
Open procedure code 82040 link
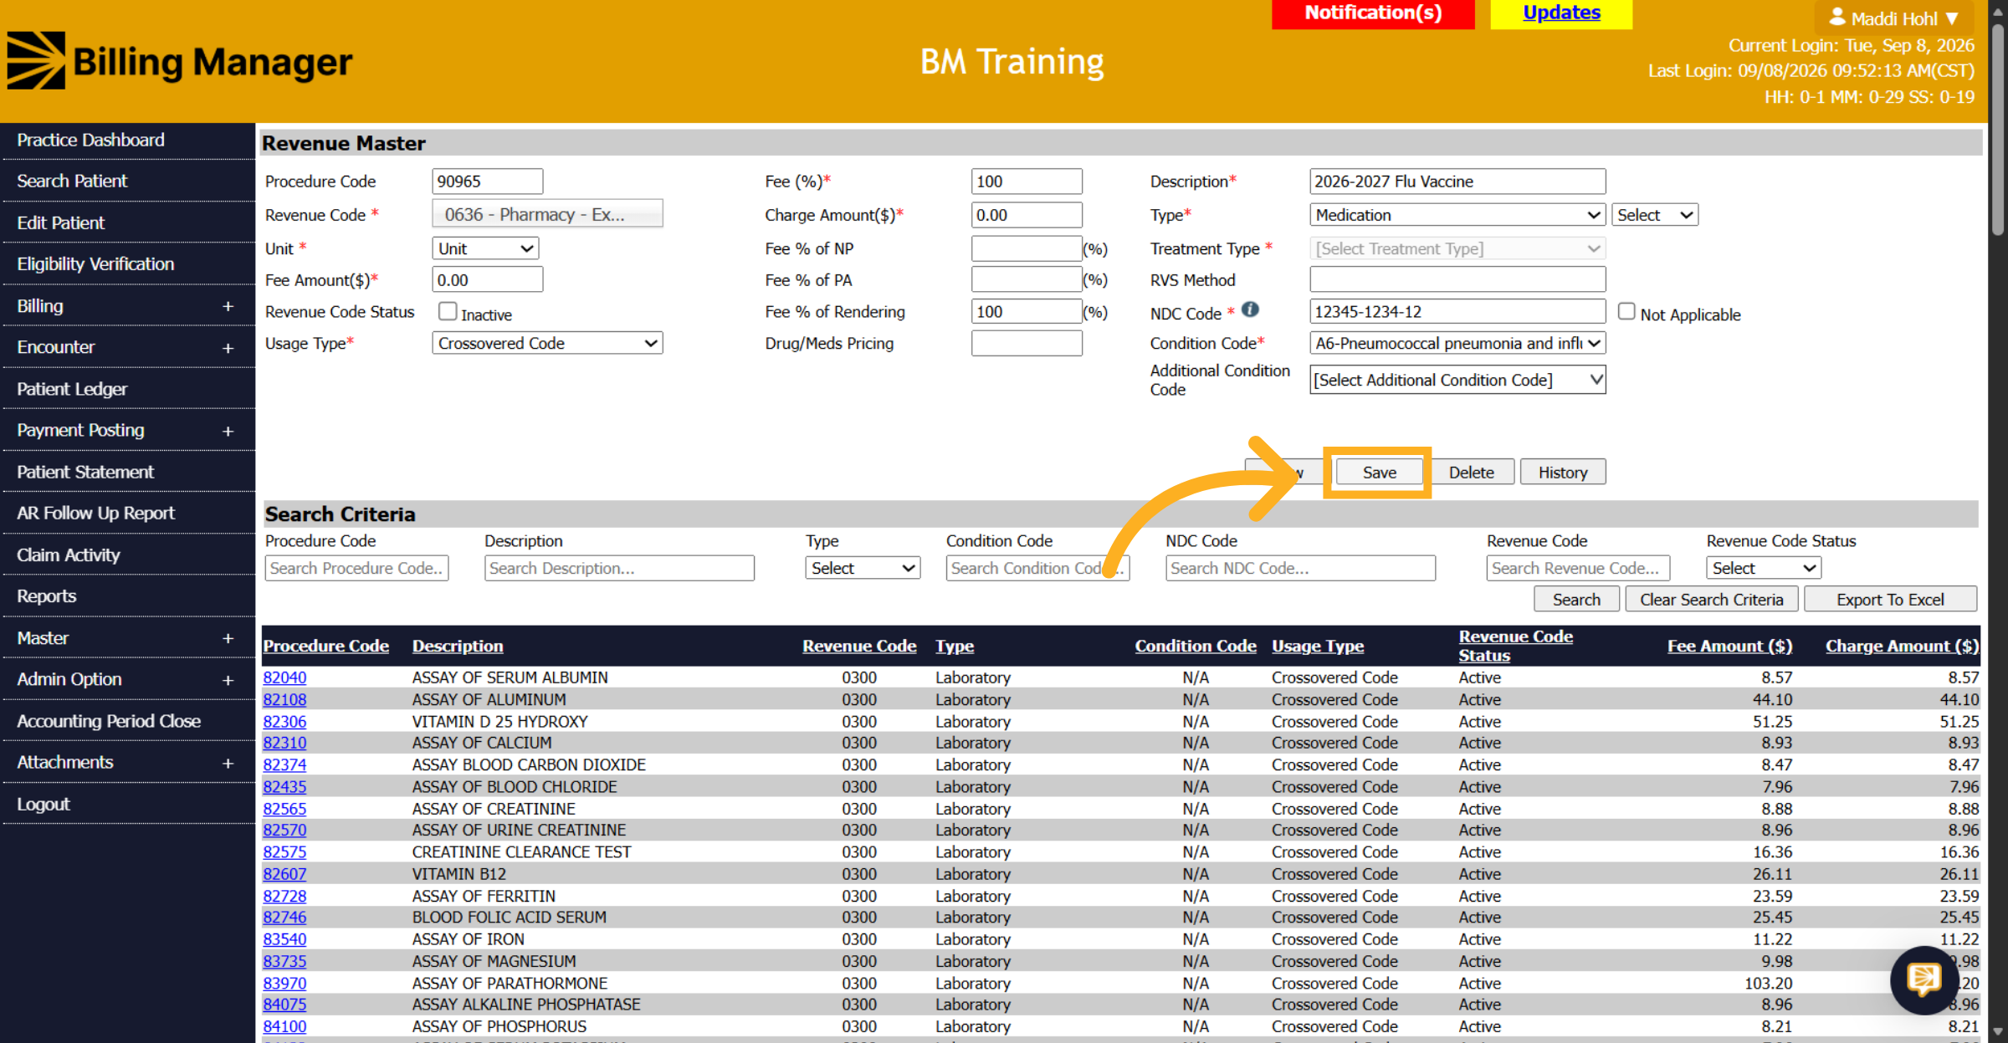pyautogui.click(x=284, y=677)
